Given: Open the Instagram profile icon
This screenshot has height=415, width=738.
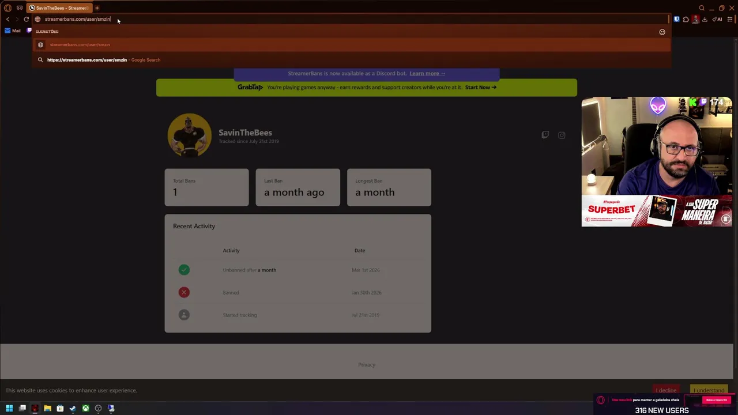Looking at the screenshot, I should (x=562, y=135).
